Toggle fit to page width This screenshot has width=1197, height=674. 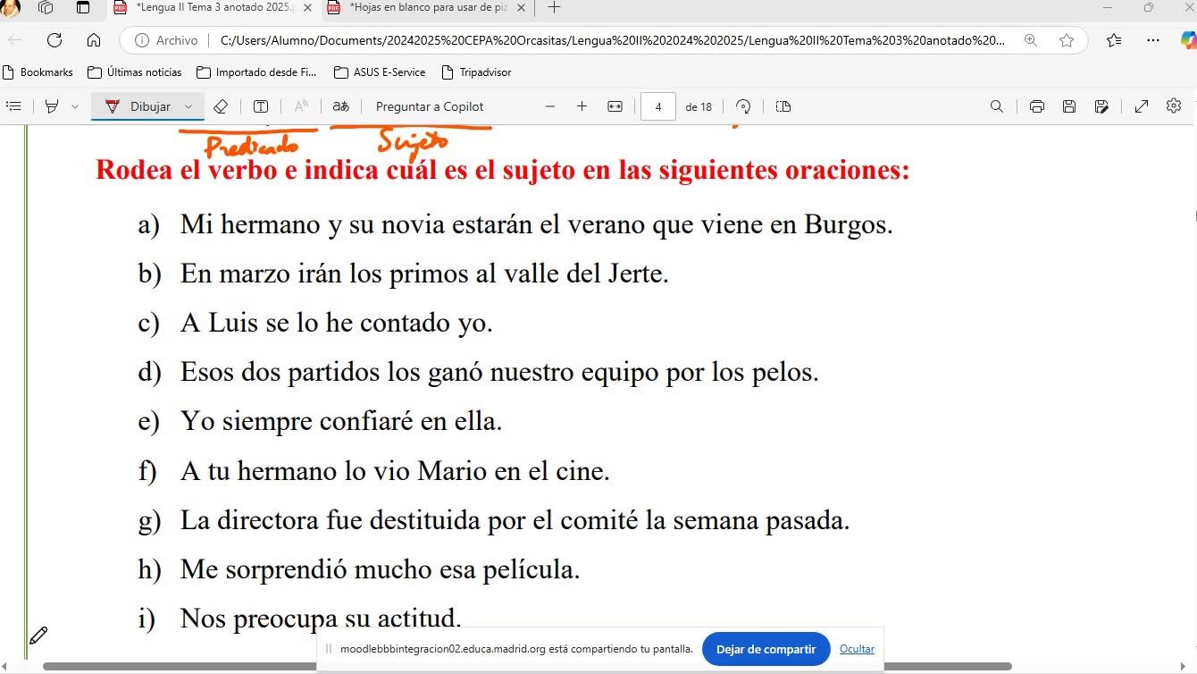coord(615,106)
